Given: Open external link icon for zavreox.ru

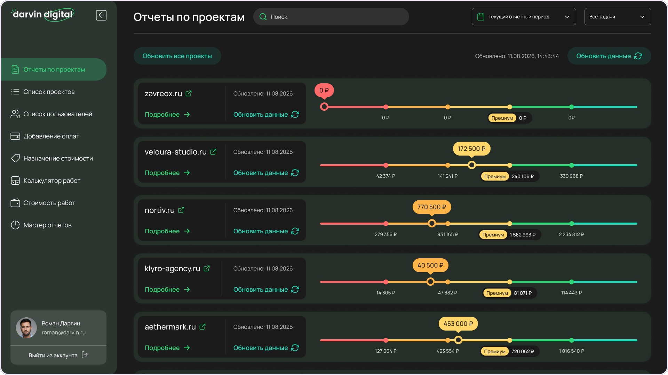Looking at the screenshot, I should click(x=189, y=93).
